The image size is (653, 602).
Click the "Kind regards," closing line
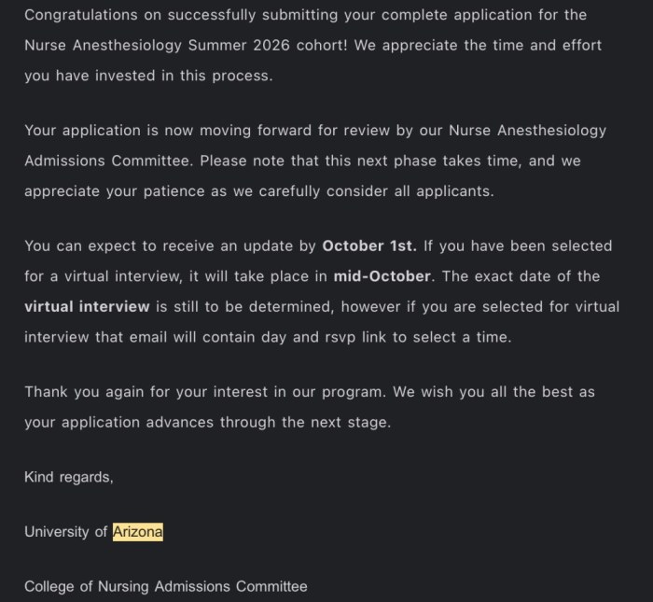(x=69, y=477)
